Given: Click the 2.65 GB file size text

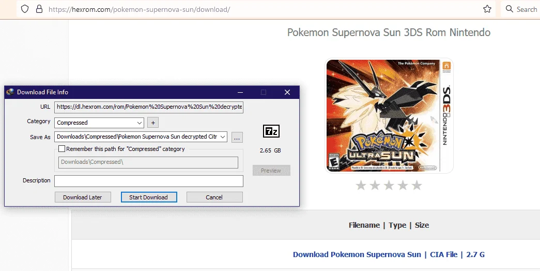Looking at the screenshot, I should coord(270,150).
